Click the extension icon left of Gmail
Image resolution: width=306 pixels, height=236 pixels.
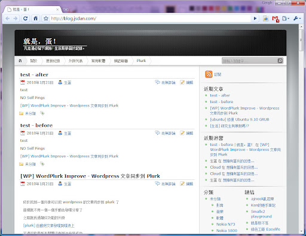265,18
